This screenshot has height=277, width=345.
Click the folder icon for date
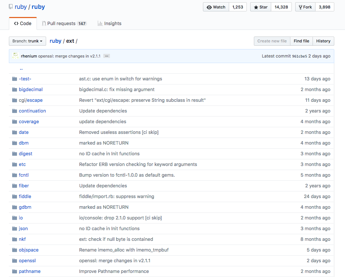14,132
